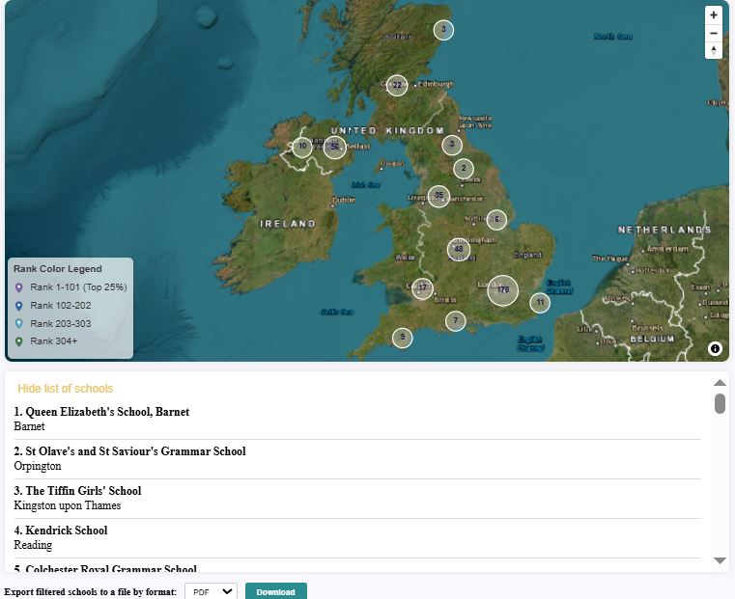Viewport: 735px width, 599px height.
Task: Click the 'Rank 102-202' legend text
Action: 61,306
